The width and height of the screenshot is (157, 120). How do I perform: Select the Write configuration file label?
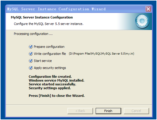point(50,54)
